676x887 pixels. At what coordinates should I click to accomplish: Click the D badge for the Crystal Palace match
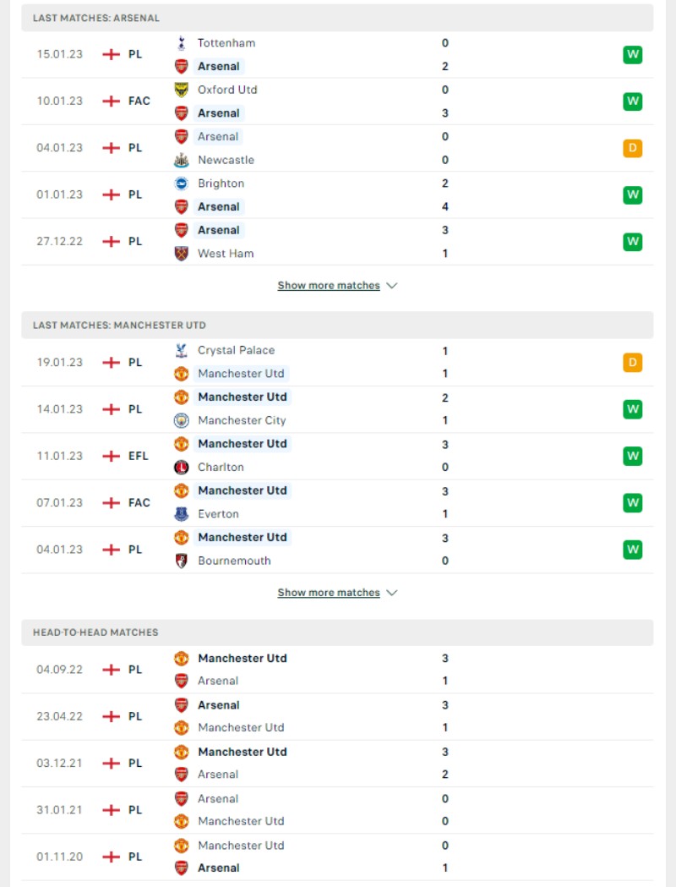pyautogui.click(x=632, y=362)
